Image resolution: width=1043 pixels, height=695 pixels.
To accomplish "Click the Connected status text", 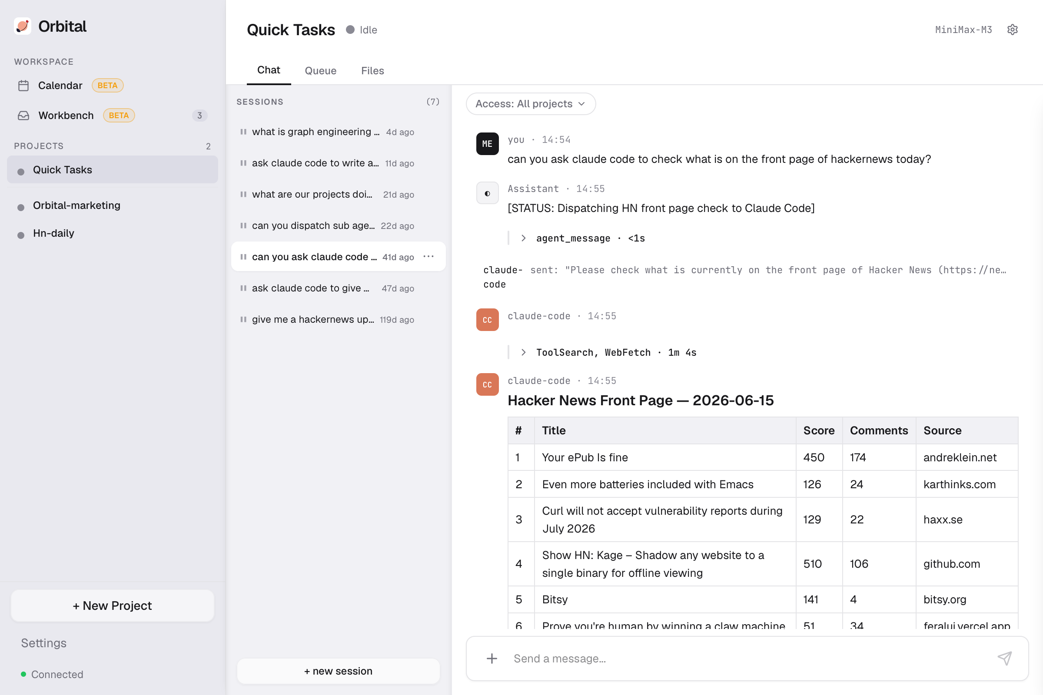I will point(57,674).
